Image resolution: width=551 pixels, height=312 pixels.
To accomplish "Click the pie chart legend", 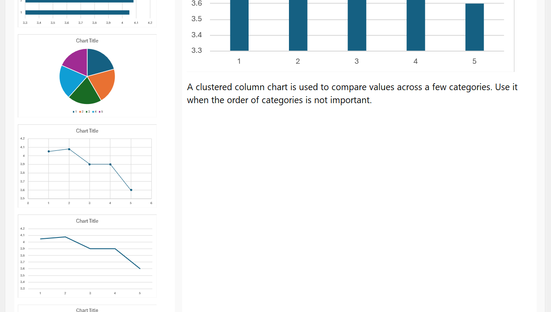I will click(x=88, y=112).
